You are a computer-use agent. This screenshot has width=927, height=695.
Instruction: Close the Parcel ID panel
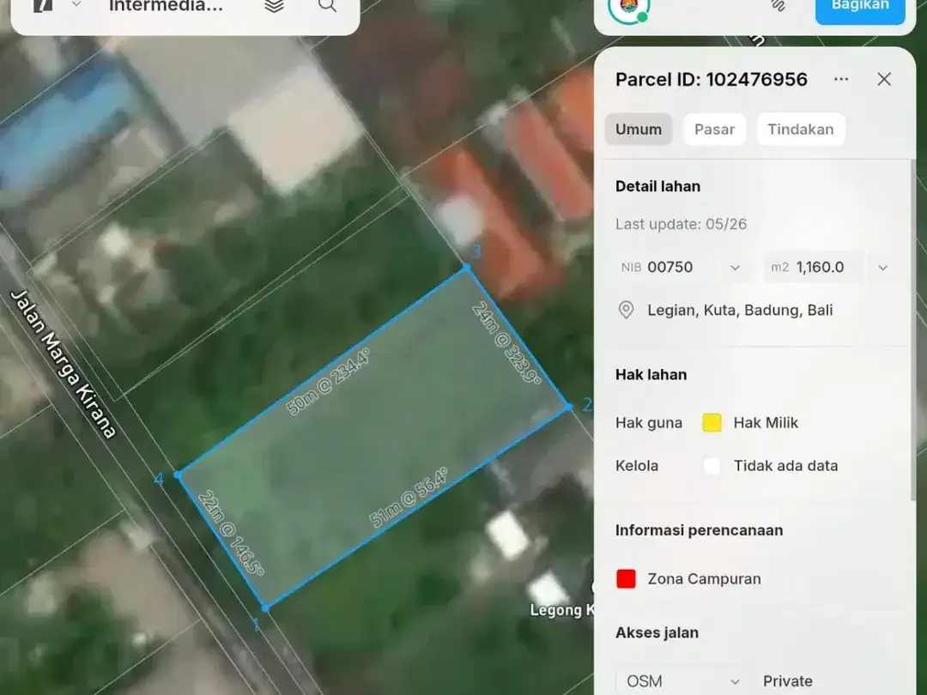pos(884,79)
